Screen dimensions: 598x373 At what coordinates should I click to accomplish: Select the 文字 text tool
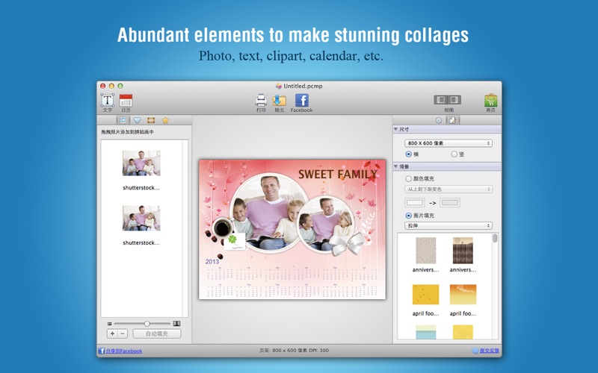coord(107,101)
